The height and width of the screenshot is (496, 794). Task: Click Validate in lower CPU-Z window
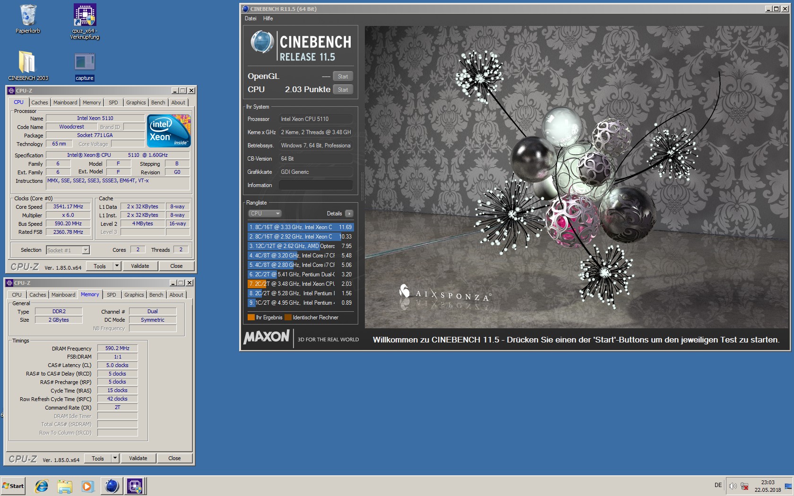point(138,458)
